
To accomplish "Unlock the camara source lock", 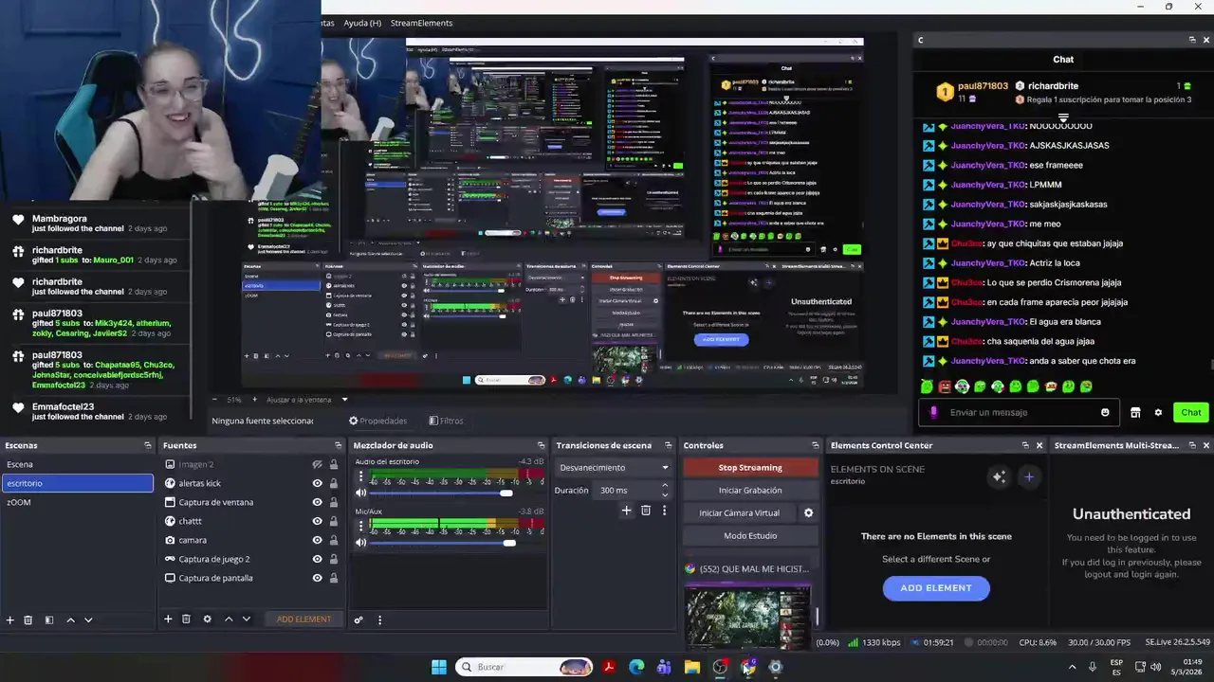I will [334, 540].
